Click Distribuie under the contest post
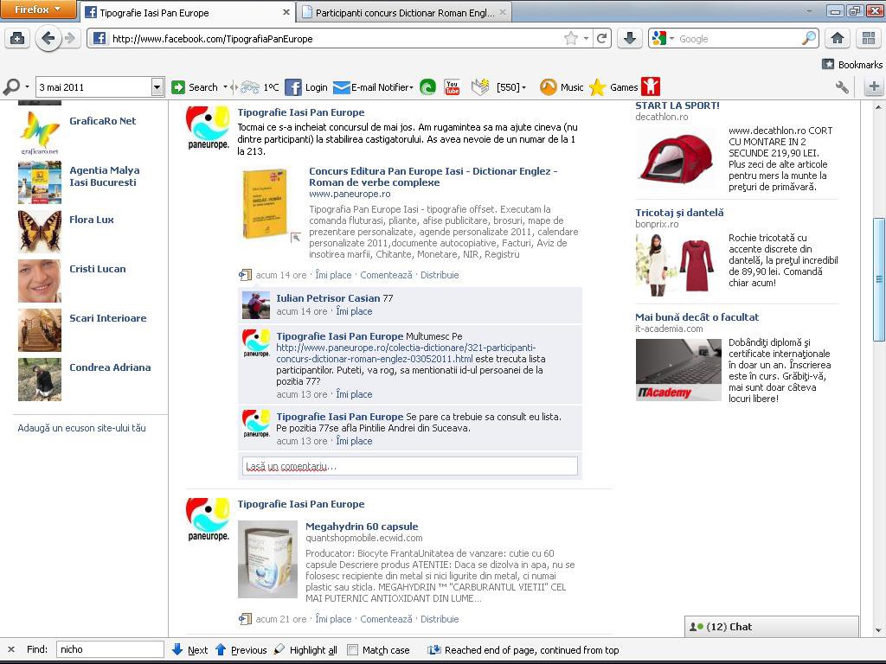Image resolution: width=886 pixels, height=664 pixels. (x=440, y=275)
